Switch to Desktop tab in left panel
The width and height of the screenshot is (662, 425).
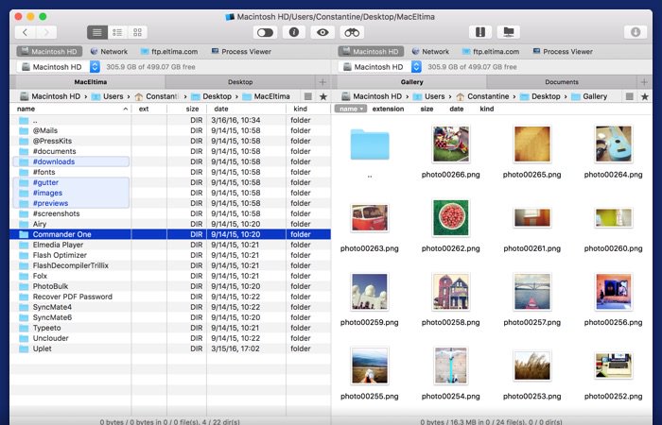click(x=240, y=82)
